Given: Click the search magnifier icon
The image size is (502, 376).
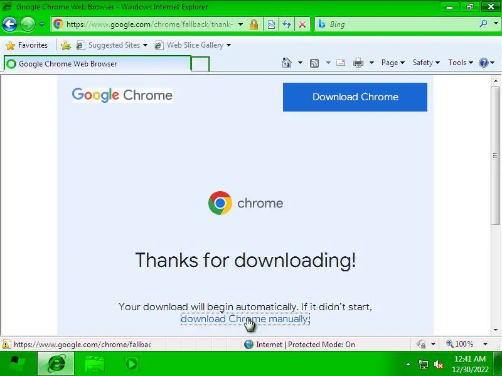Looking at the screenshot, I should click(x=483, y=24).
